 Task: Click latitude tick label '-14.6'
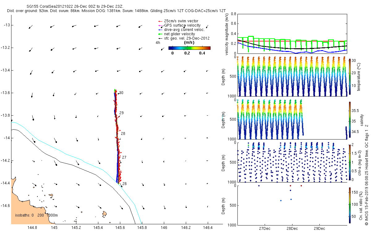[x=5, y=206]
